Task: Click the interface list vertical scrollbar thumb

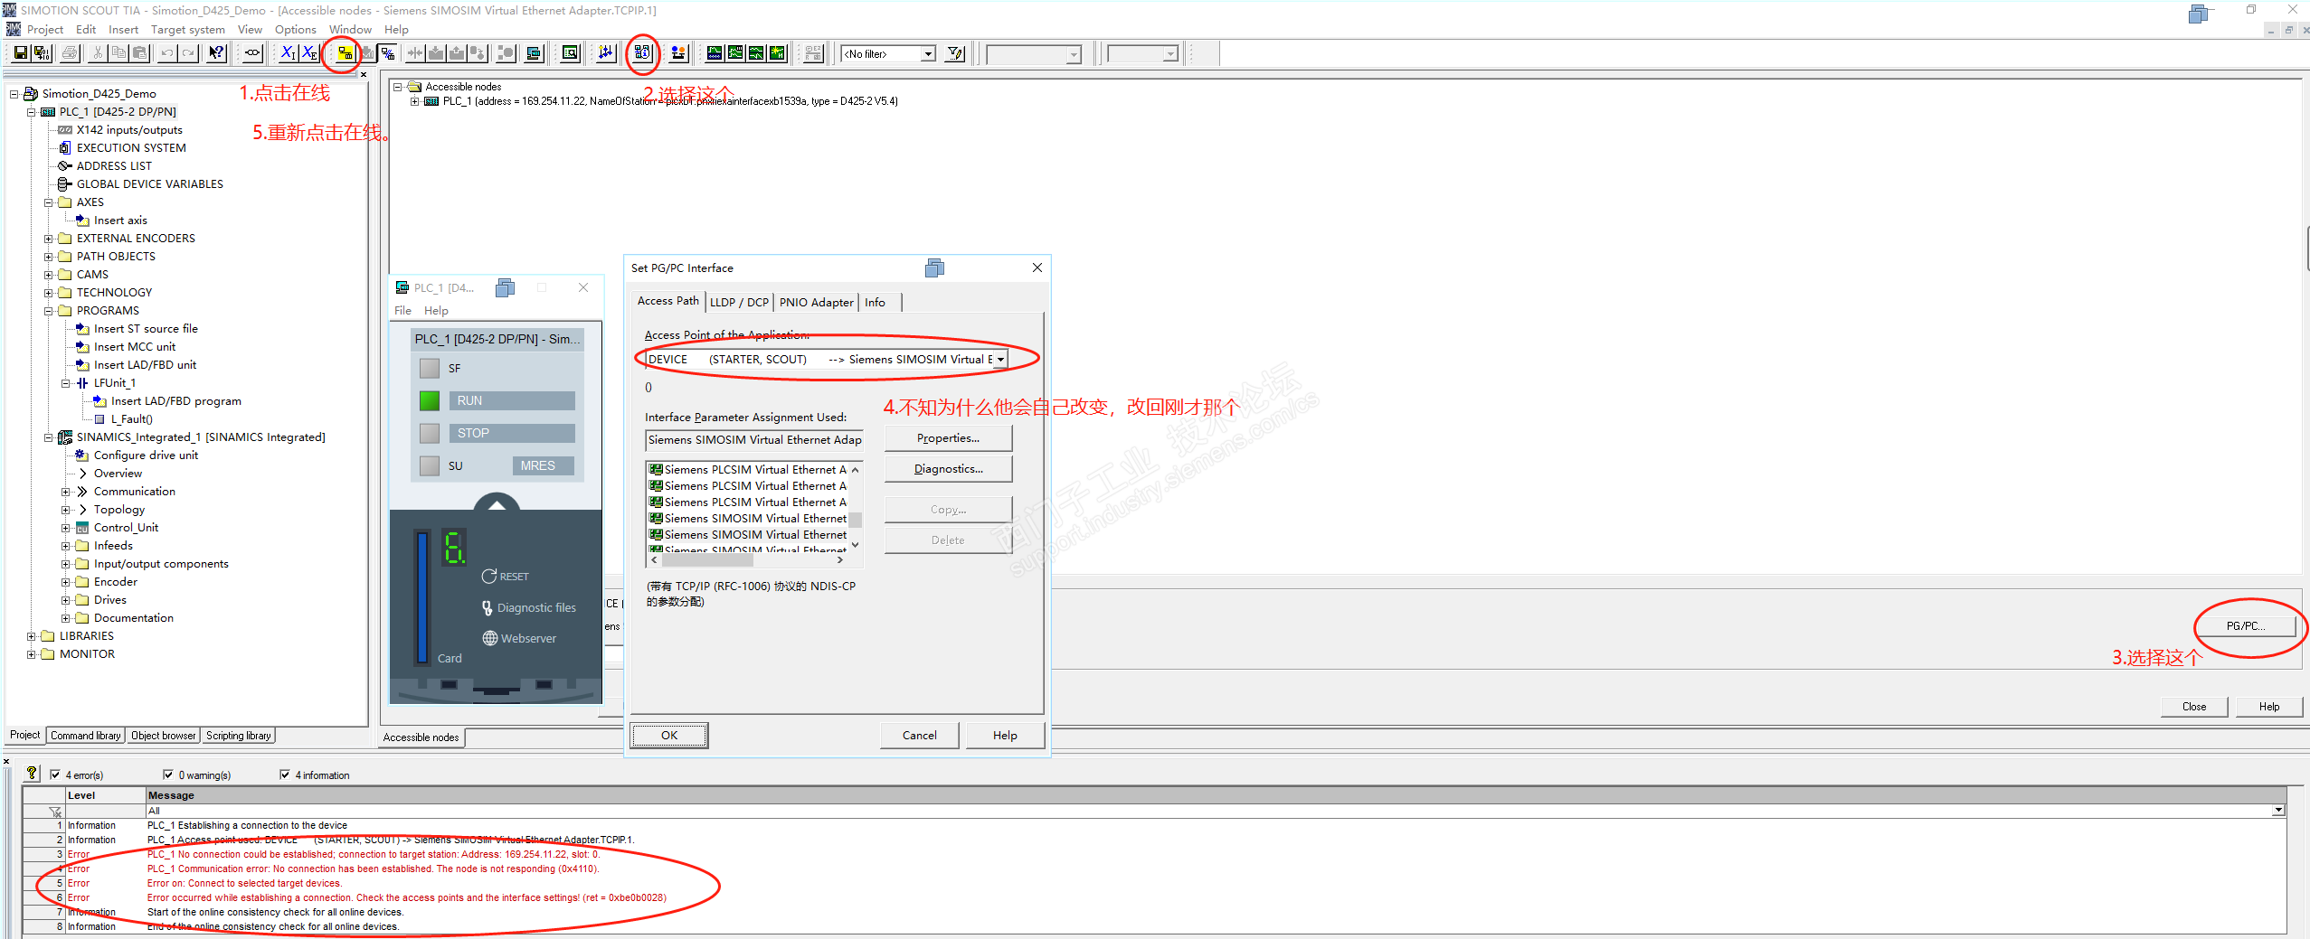Action: coord(855,520)
